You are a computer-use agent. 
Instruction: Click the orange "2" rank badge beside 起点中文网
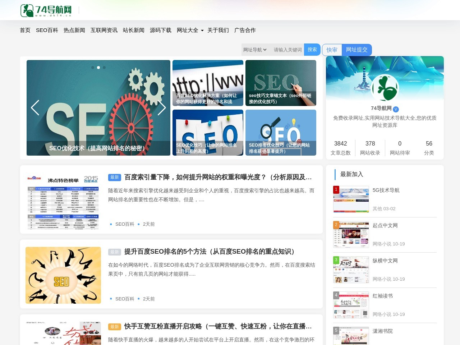[x=336, y=224]
